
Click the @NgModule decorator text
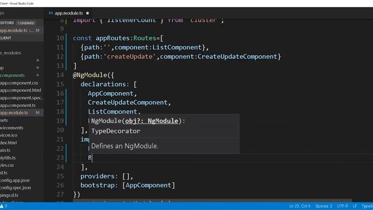[x=90, y=75]
